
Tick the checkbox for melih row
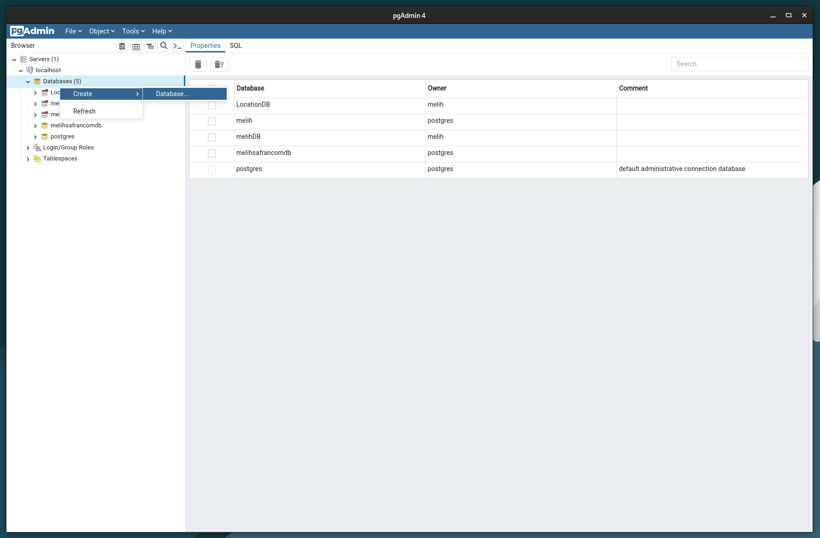coord(212,121)
